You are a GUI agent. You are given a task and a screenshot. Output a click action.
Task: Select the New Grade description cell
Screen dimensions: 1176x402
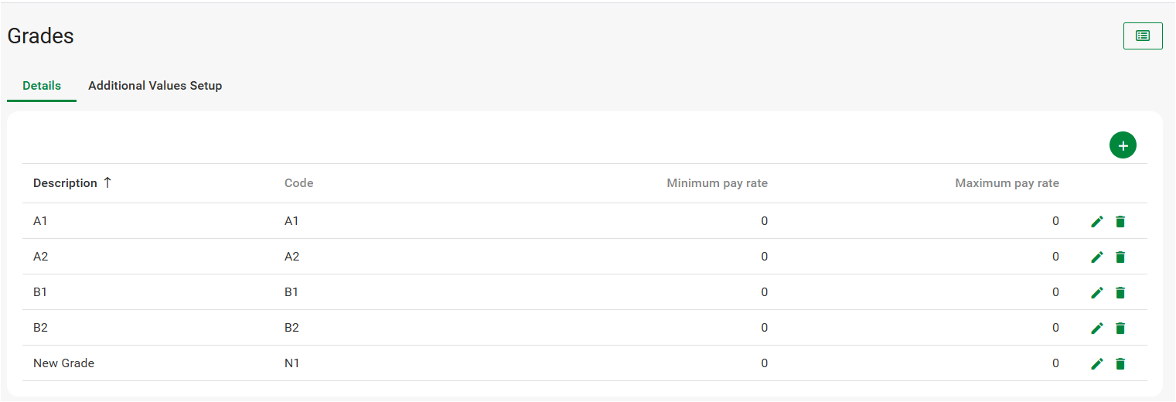[63, 363]
